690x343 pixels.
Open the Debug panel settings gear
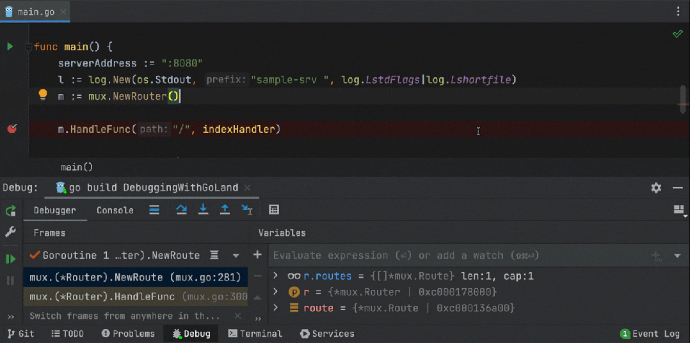[x=656, y=188]
